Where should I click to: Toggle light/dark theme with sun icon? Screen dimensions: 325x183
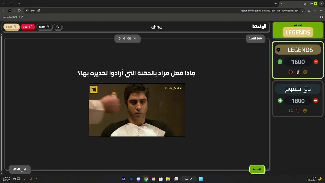tap(58, 27)
